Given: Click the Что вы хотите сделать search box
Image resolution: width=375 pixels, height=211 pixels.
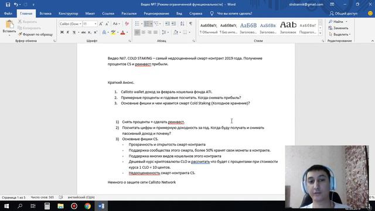Looking at the screenshot, I should coord(234,13).
